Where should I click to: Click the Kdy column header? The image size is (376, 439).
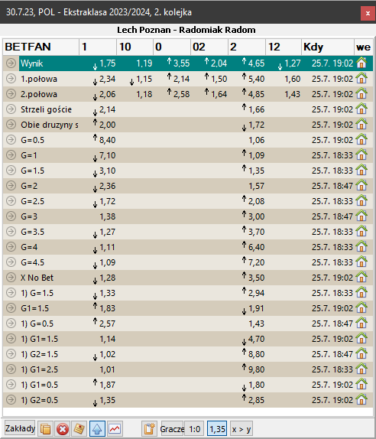pyautogui.click(x=328, y=47)
